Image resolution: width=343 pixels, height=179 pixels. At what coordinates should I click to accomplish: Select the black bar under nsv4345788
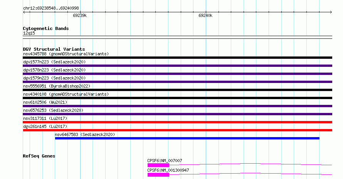[177, 58]
